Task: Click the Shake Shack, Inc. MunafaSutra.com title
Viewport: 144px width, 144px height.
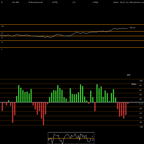Action: (x=128, y=2)
